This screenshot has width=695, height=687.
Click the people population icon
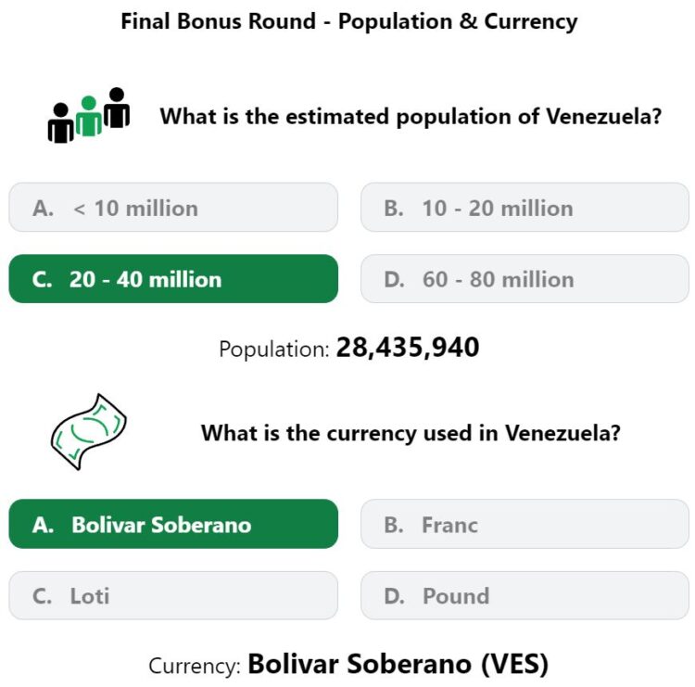89,115
